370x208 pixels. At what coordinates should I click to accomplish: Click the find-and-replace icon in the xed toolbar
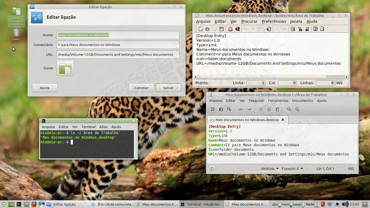[297, 109]
